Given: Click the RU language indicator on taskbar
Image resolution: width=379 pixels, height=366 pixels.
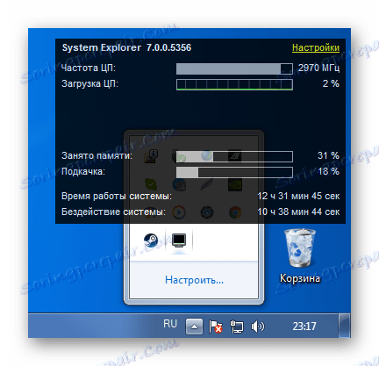Looking at the screenshot, I should click(170, 324).
